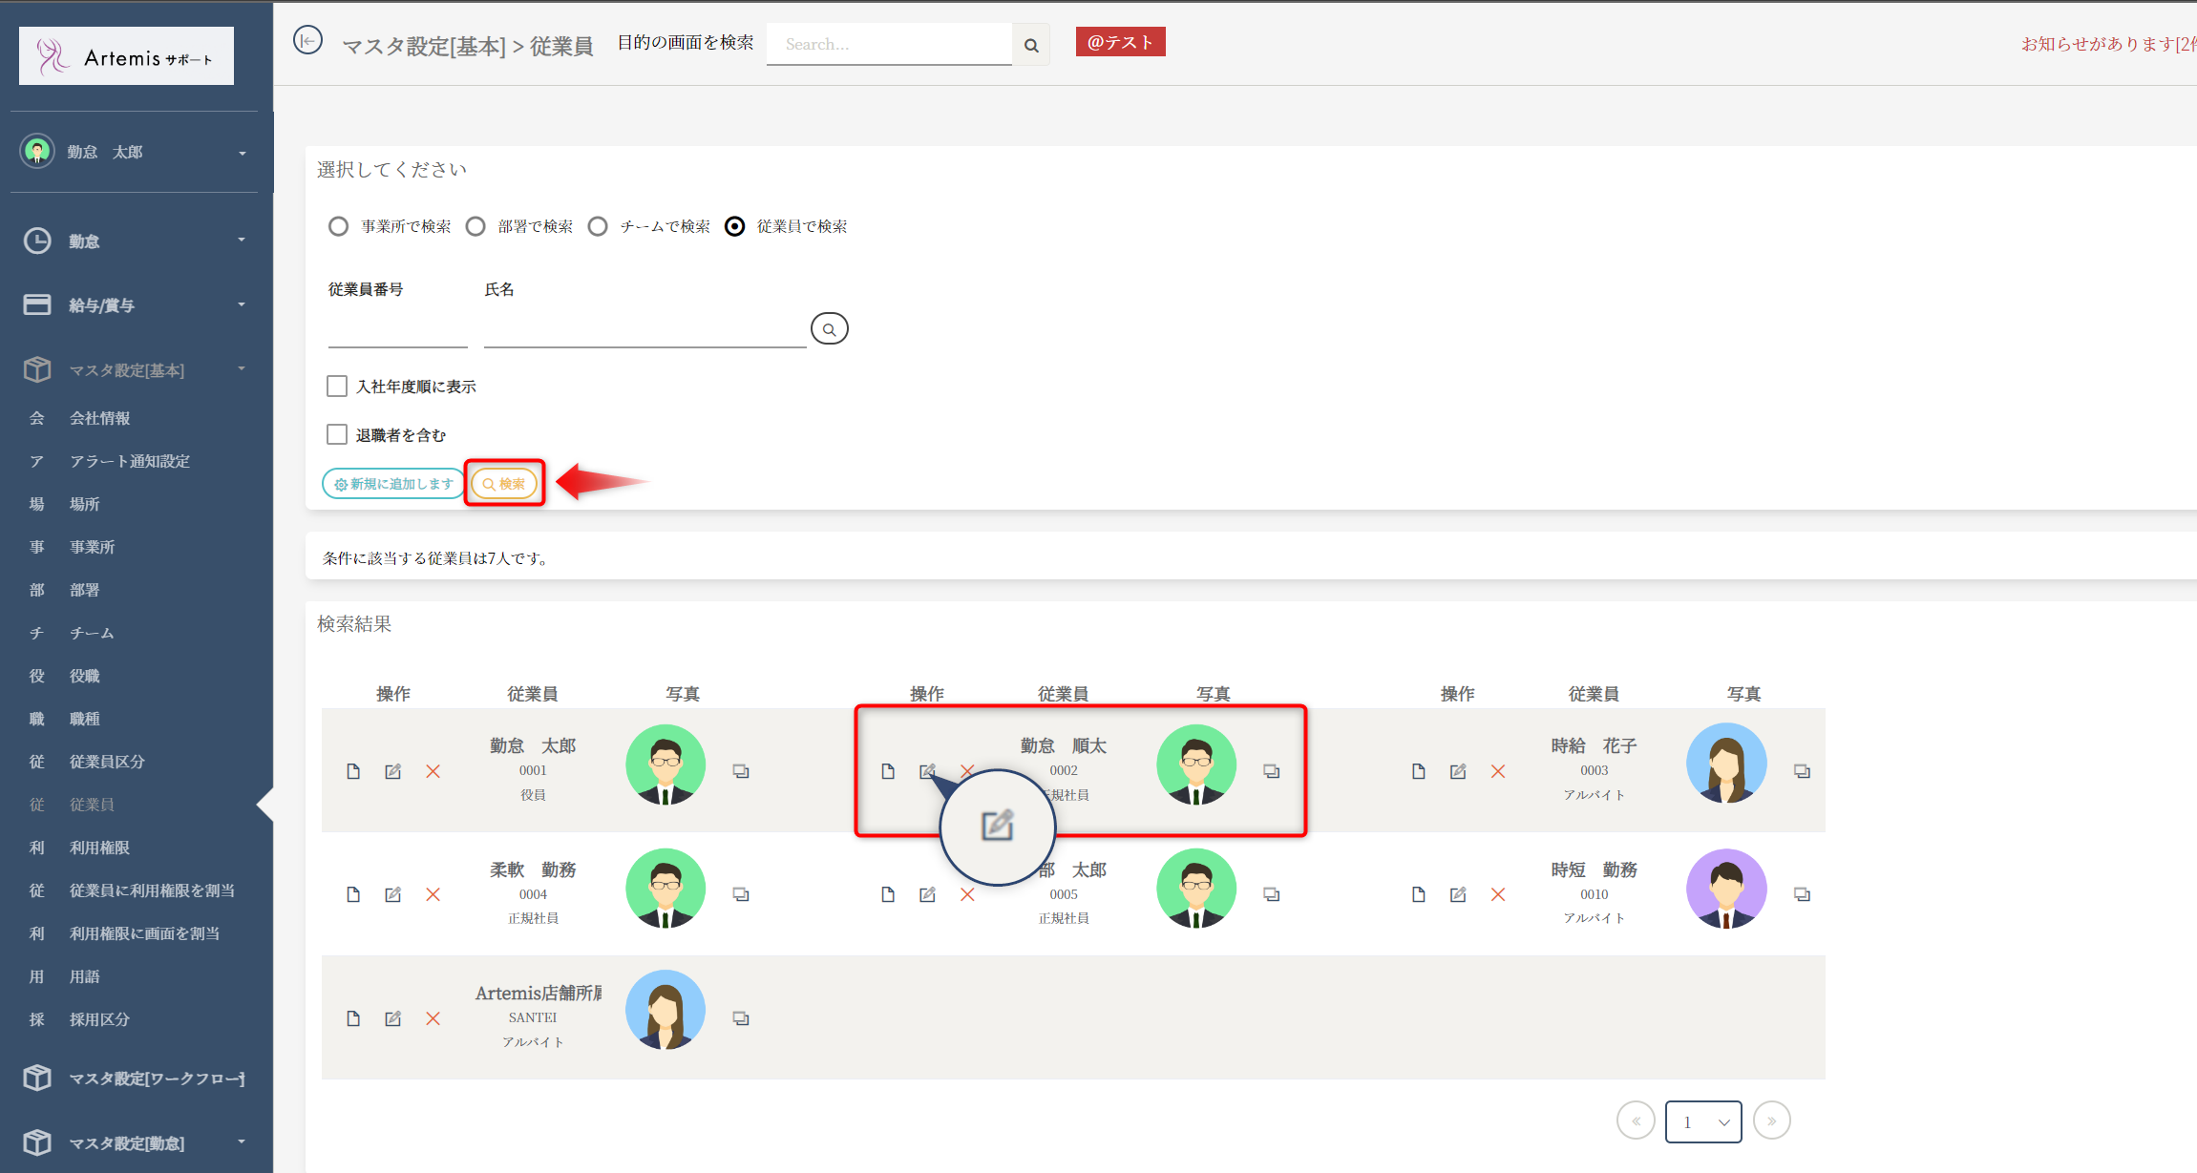Click the top search magnifier button
The image size is (2197, 1173).
click(x=1031, y=45)
